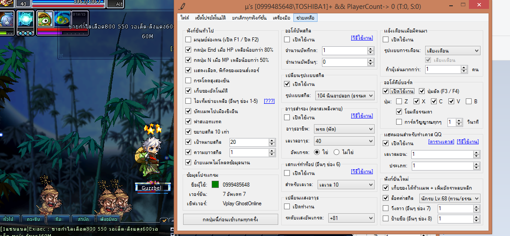This screenshot has width=510, height=236.
Task: Click the server name "Vplay GhostOnline"
Action: click(x=242, y=203)
